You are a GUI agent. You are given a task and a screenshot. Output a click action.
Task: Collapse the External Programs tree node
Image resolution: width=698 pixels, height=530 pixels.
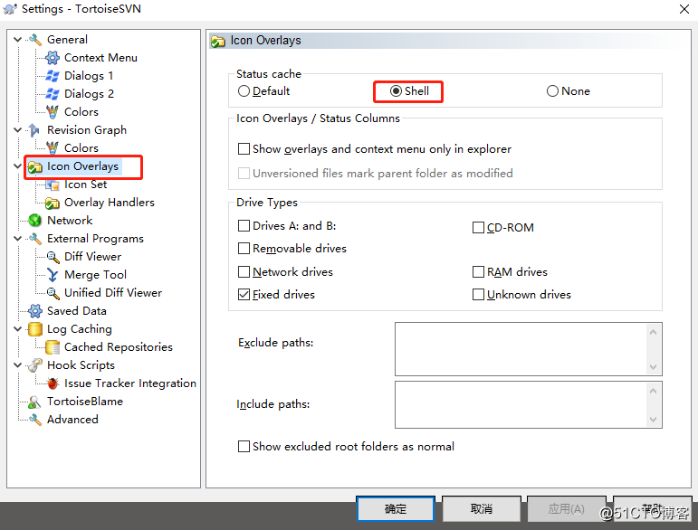(18, 239)
